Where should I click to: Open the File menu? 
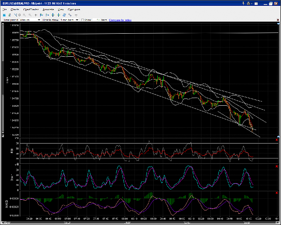5,9
